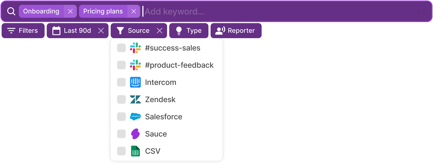Viewport: 433px width, 165px height.
Task: Click the calendar icon on the date filter
Action: coord(56,30)
